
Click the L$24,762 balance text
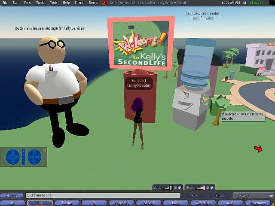256,3
